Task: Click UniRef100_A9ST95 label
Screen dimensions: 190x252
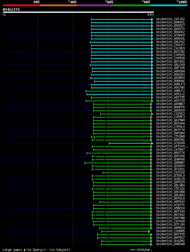Action: click(x=170, y=98)
